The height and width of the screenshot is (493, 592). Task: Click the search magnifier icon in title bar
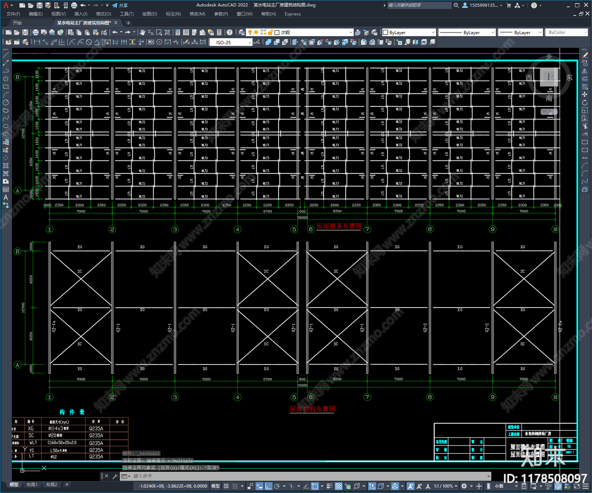[x=456, y=5]
